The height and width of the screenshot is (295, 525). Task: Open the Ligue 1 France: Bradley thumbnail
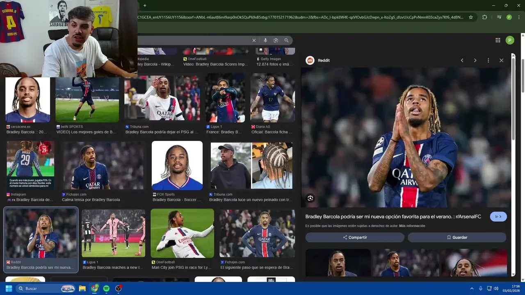pyautogui.click(x=225, y=98)
